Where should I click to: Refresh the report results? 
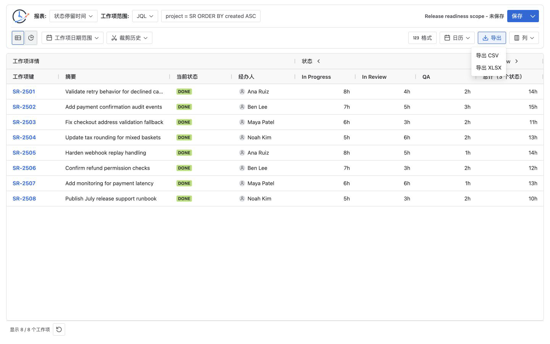[59, 329]
